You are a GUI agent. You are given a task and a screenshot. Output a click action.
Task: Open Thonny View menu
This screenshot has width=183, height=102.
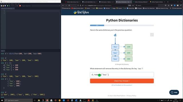pyautogui.click(x=6, y=4)
